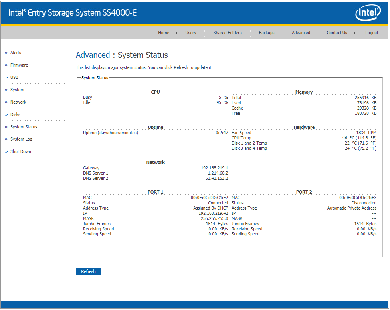Image resolution: width=390 pixels, height=310 pixels.
Task: Click the Intel logo in the header
Action: [368, 12]
